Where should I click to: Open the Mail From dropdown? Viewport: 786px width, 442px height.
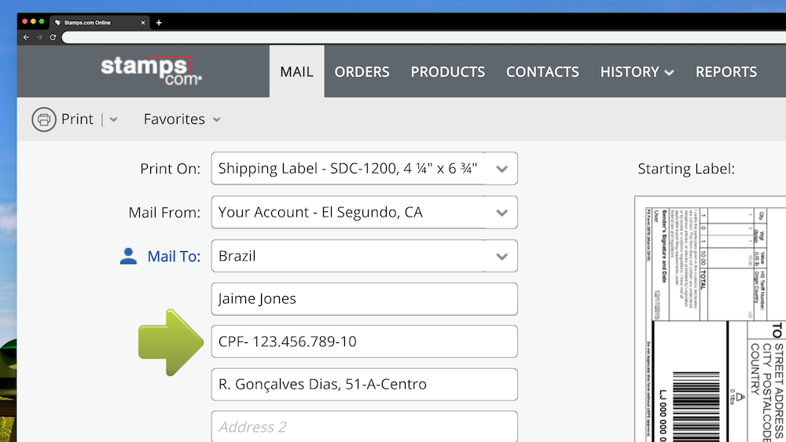(501, 213)
